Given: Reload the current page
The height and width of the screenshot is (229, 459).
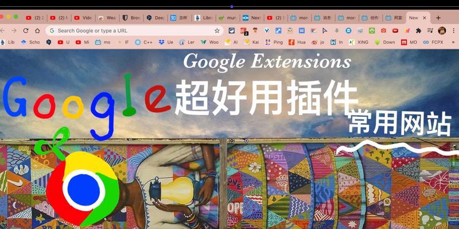Looking at the screenshot, I should (x=26, y=31).
